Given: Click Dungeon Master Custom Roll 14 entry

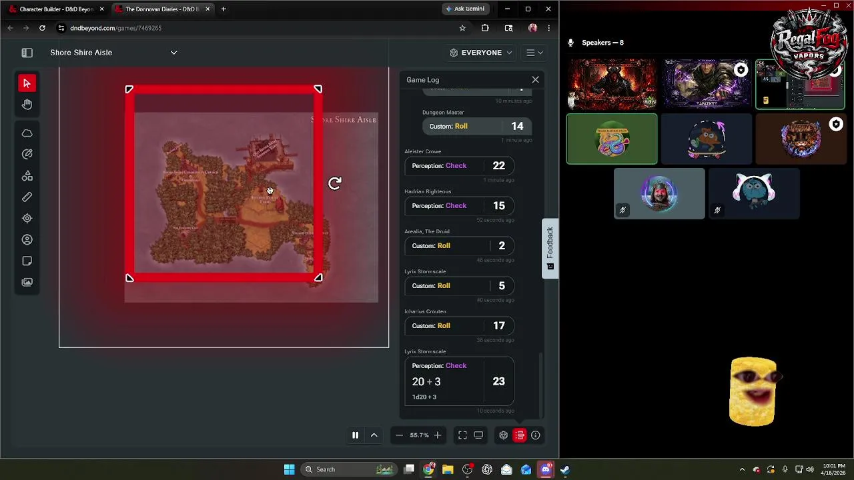Looking at the screenshot, I should pyautogui.click(x=476, y=126).
